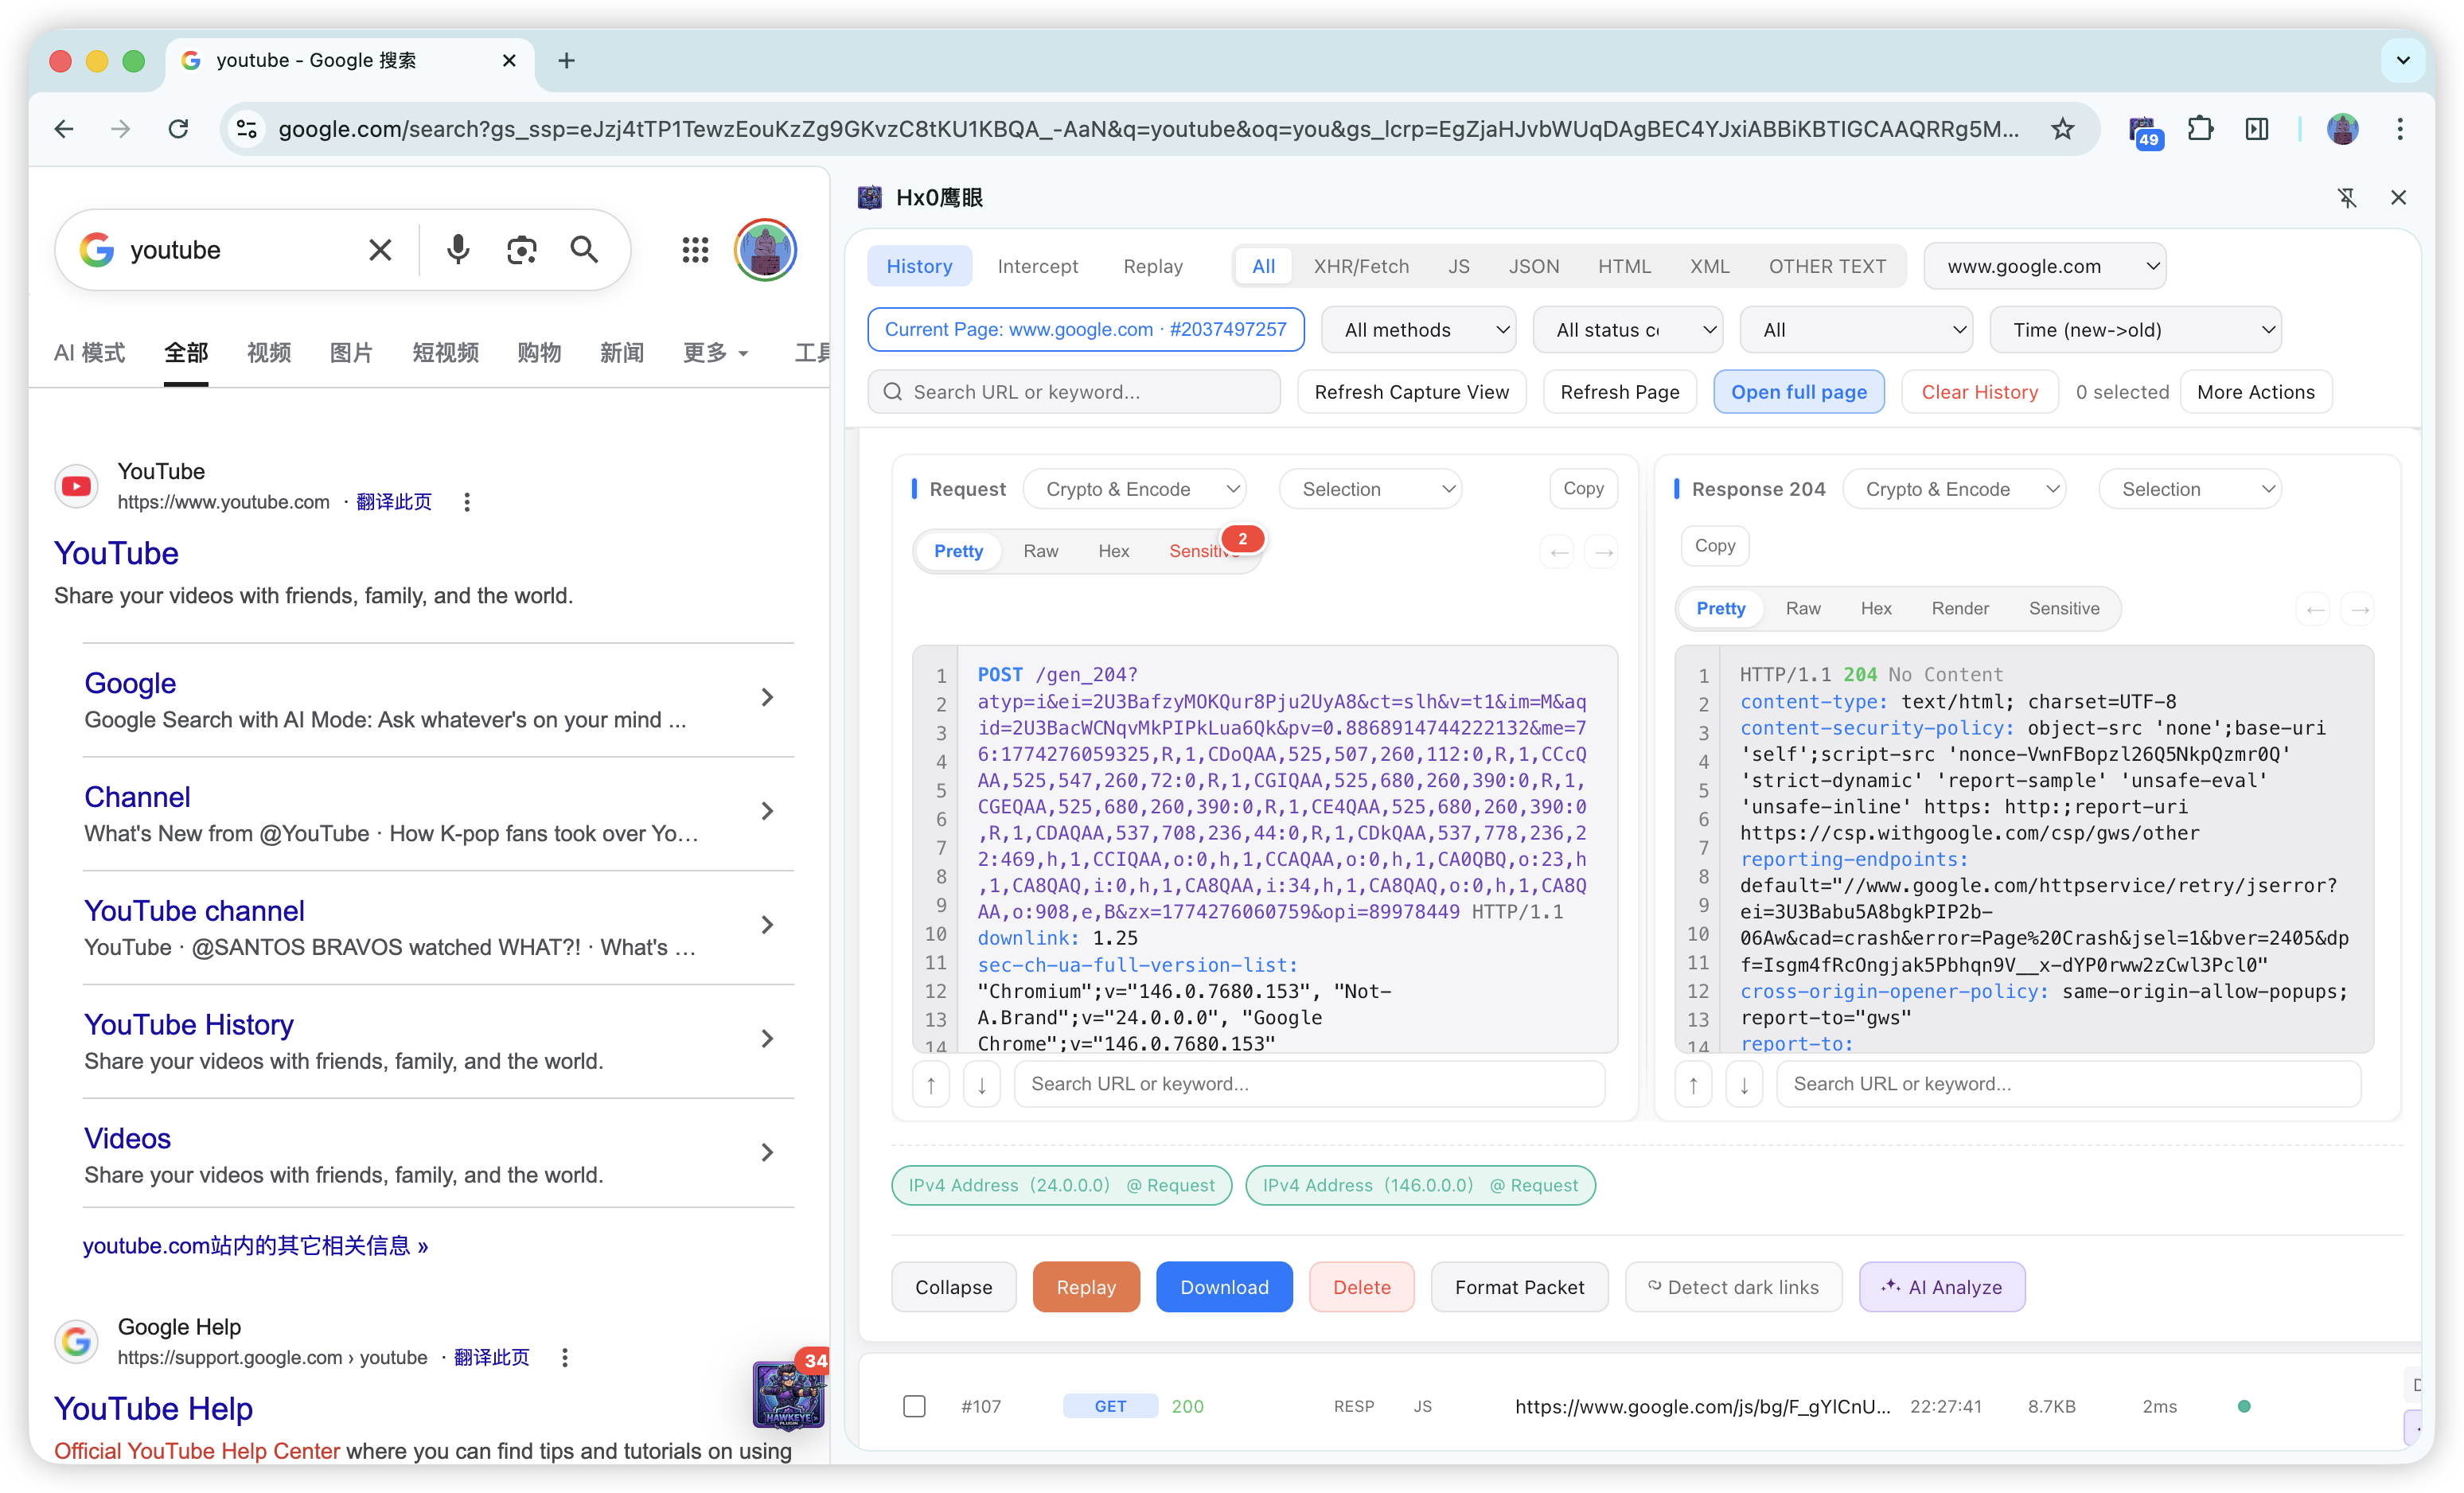The image size is (2464, 1493).
Task: Search by image with Google Lens icon
Action: [521, 250]
